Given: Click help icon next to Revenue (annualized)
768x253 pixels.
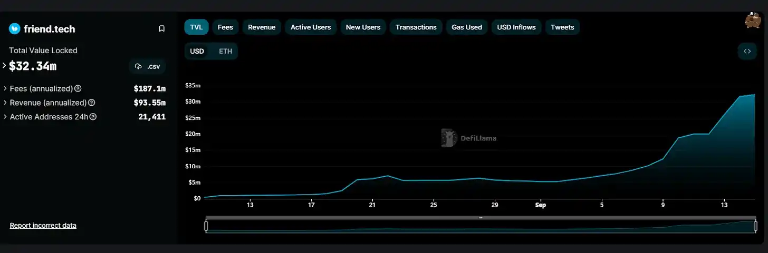Looking at the screenshot, I should (x=92, y=103).
